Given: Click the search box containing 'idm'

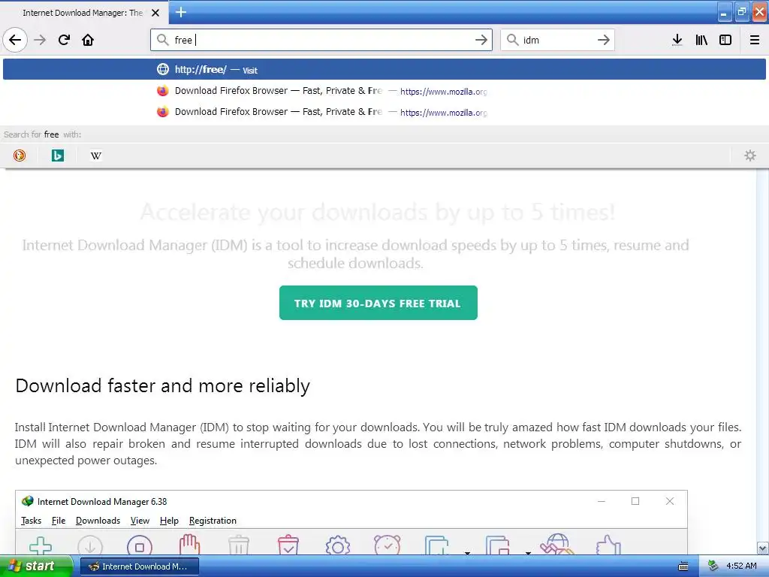Looking at the screenshot, I should coord(557,40).
